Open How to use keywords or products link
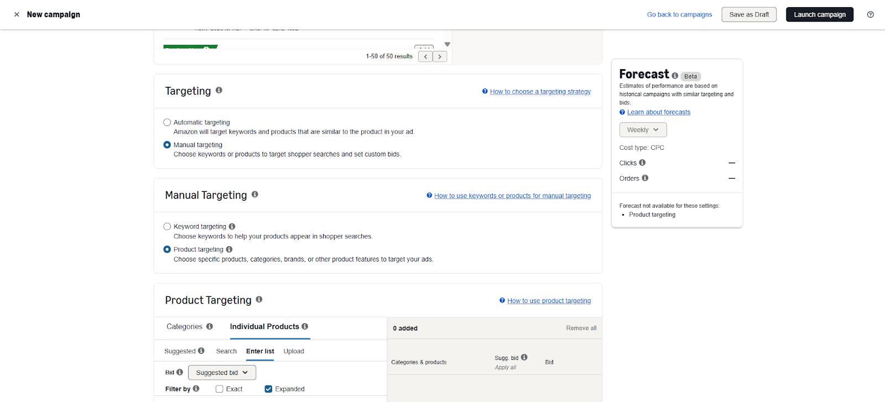Screen dimensions: 885x402 [513, 196]
